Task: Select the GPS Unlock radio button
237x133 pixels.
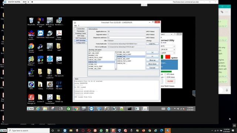Action: (x=166, y=74)
